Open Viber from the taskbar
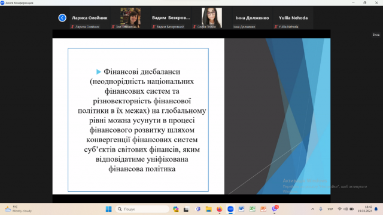 pos(275,209)
